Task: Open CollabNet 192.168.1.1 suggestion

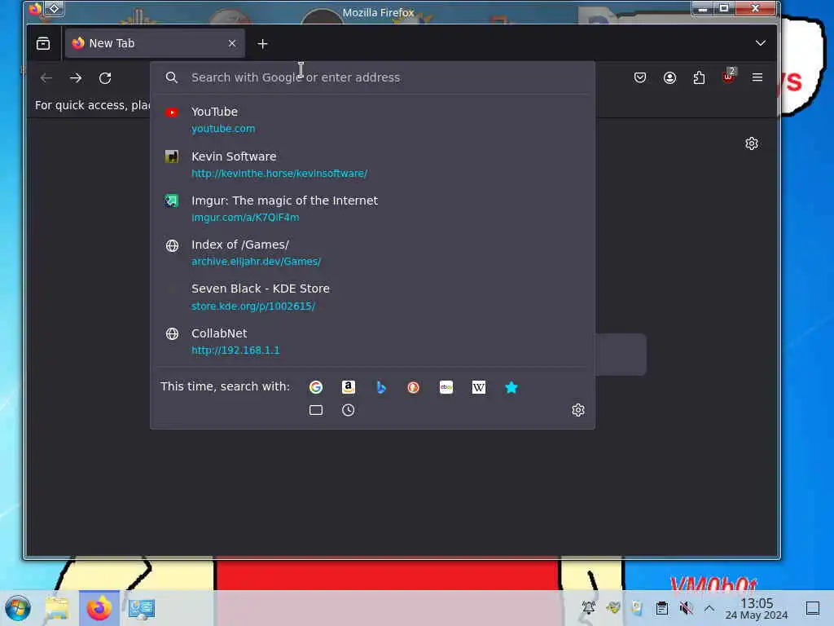Action: [372, 342]
